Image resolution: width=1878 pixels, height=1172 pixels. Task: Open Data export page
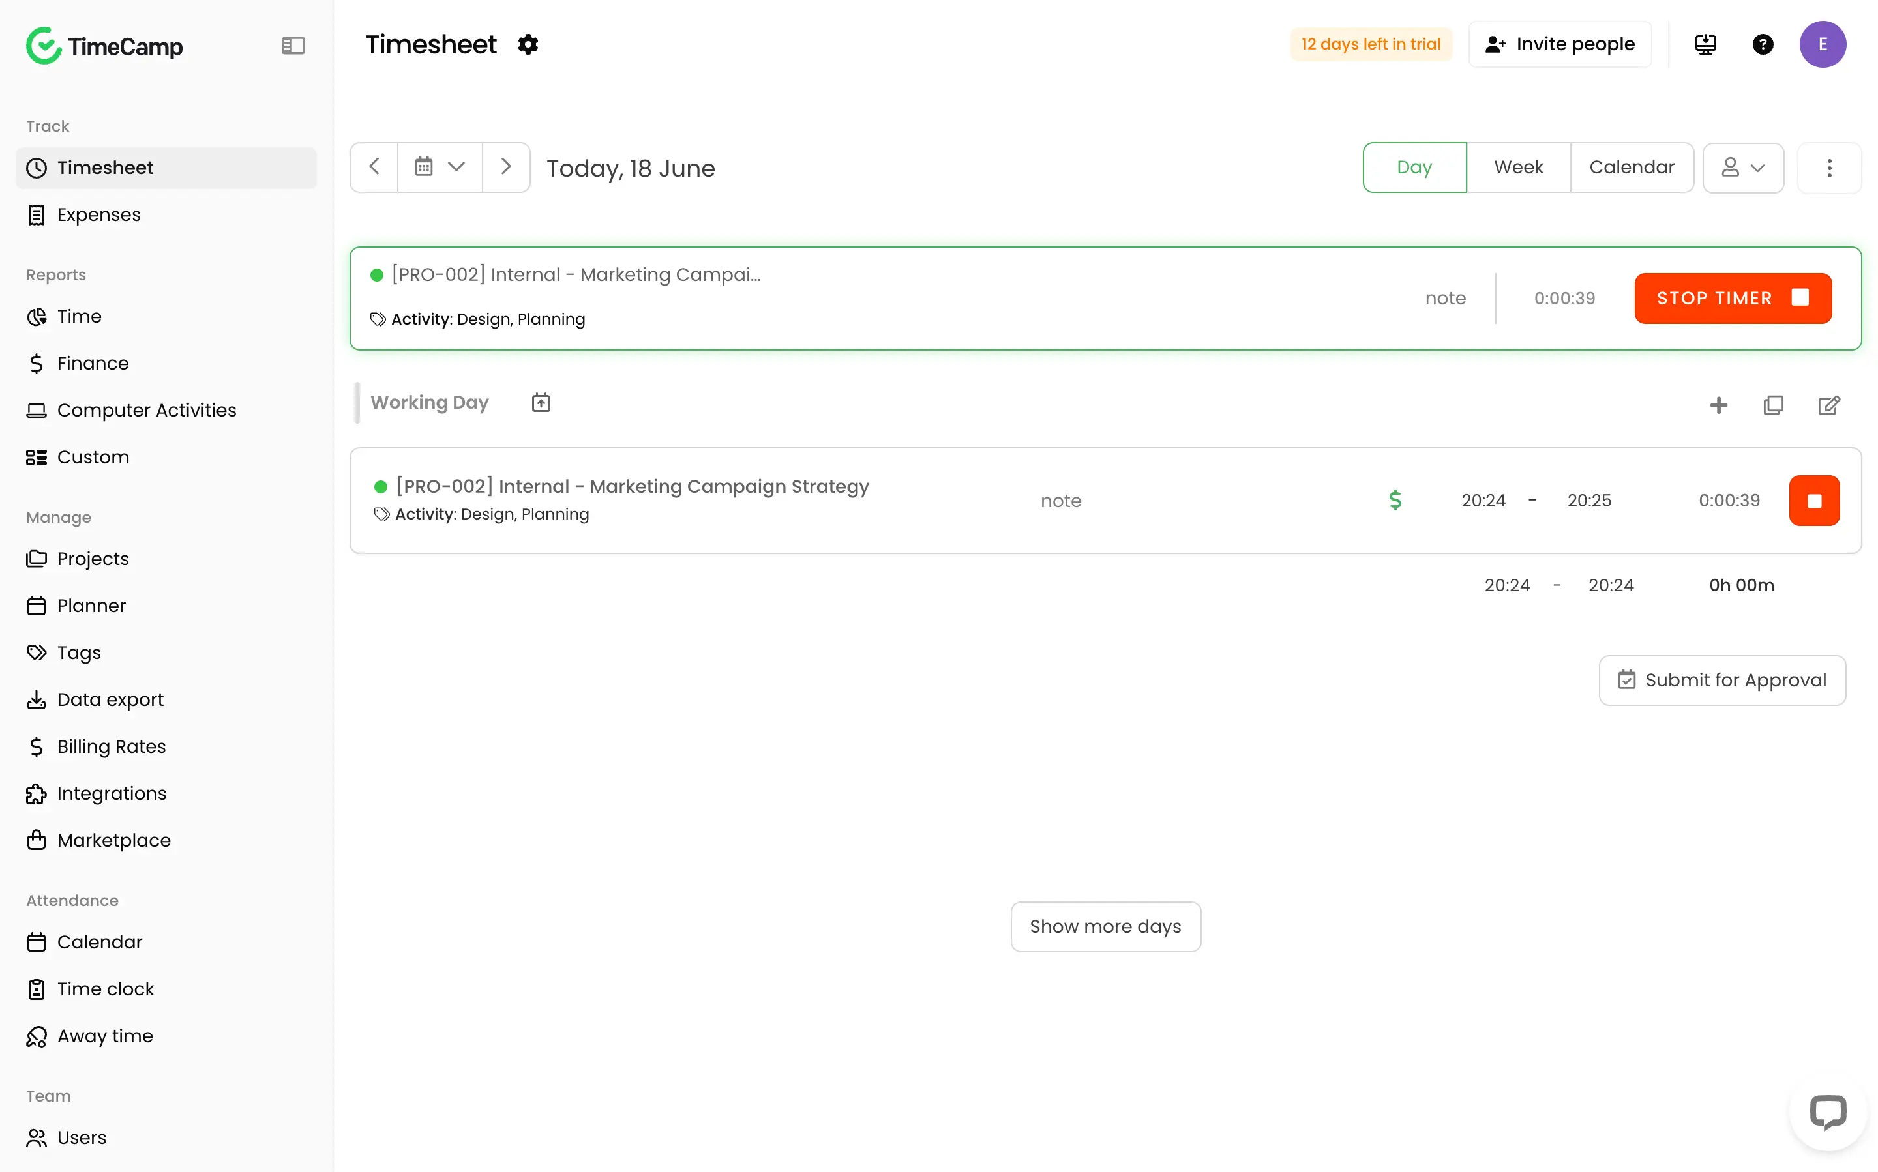166,700
